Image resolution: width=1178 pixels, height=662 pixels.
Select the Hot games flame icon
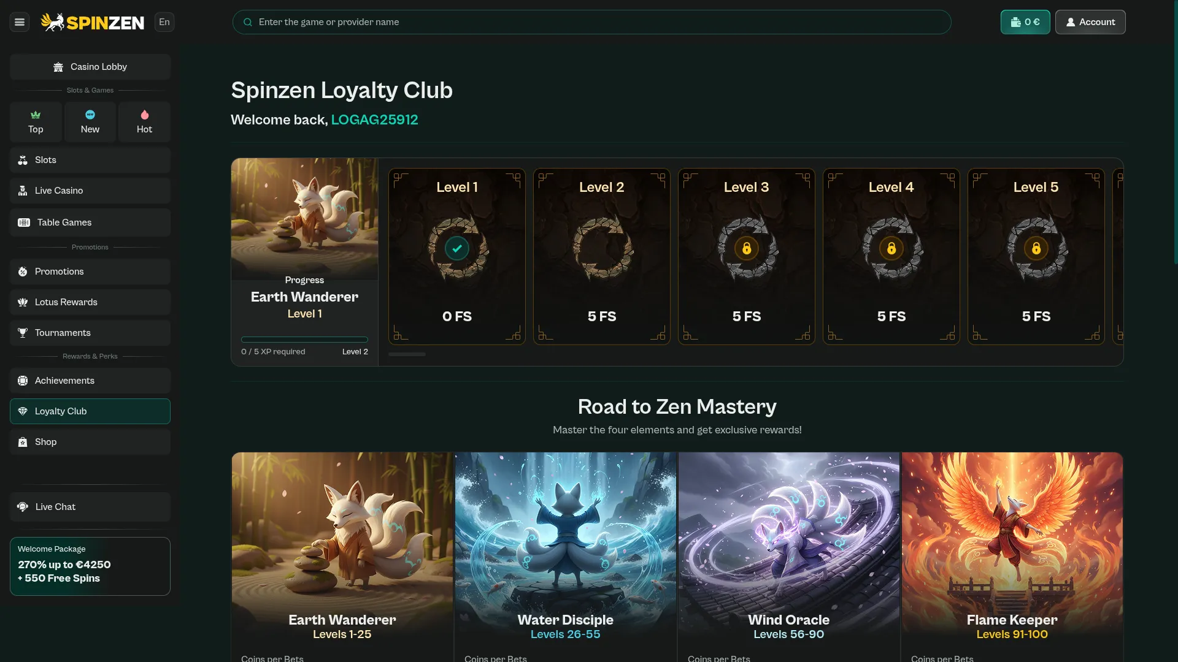tap(144, 115)
